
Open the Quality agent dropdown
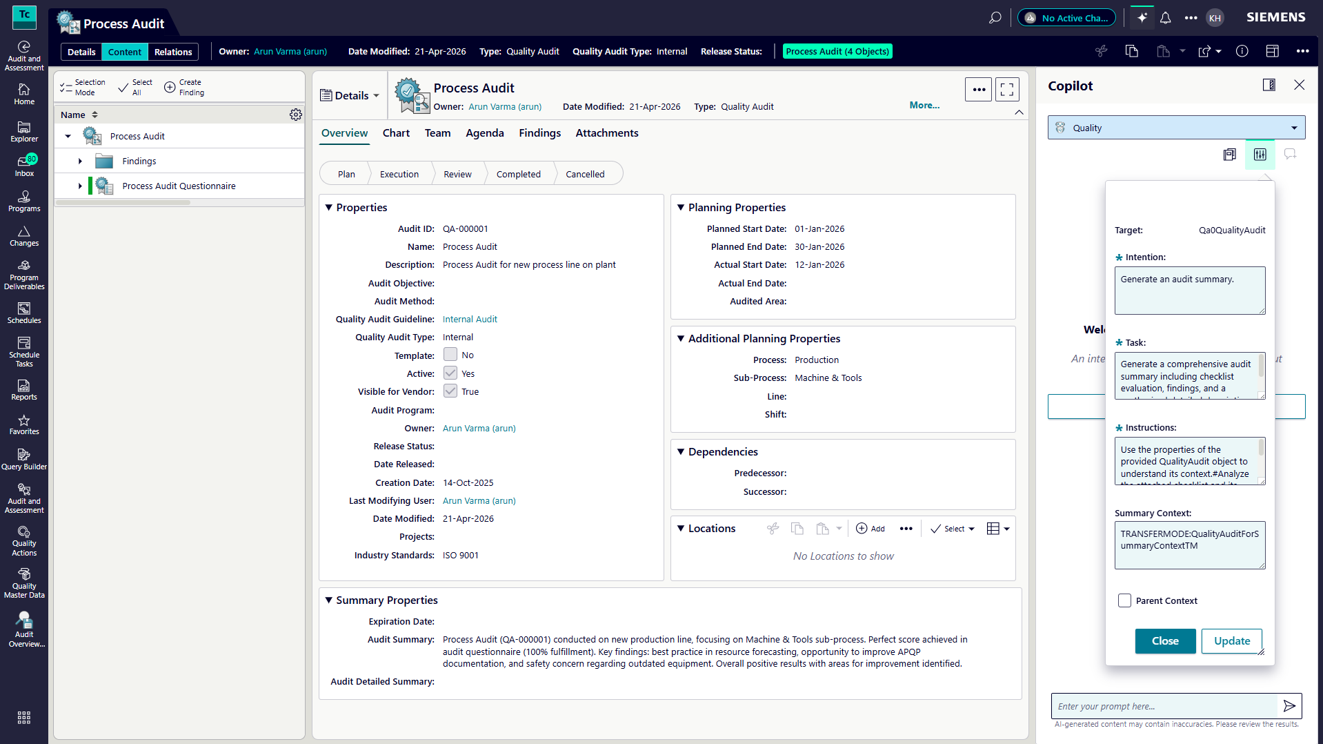pyautogui.click(x=1176, y=128)
